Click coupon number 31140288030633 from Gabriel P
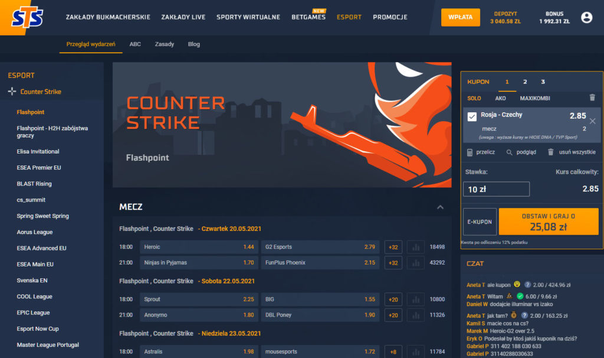 click(511, 354)
